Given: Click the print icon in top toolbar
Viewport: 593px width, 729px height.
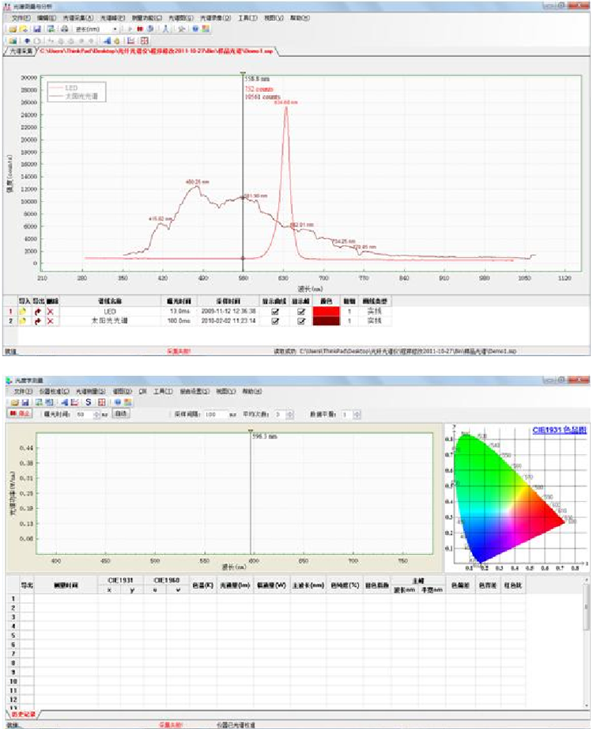Looking at the screenshot, I should [64, 29].
